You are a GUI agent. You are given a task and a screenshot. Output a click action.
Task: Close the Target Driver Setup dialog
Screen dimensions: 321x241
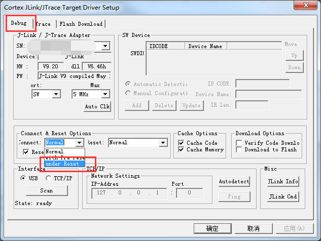click(x=306, y=5)
